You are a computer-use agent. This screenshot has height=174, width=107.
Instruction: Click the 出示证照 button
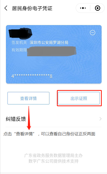[x=79, y=98]
